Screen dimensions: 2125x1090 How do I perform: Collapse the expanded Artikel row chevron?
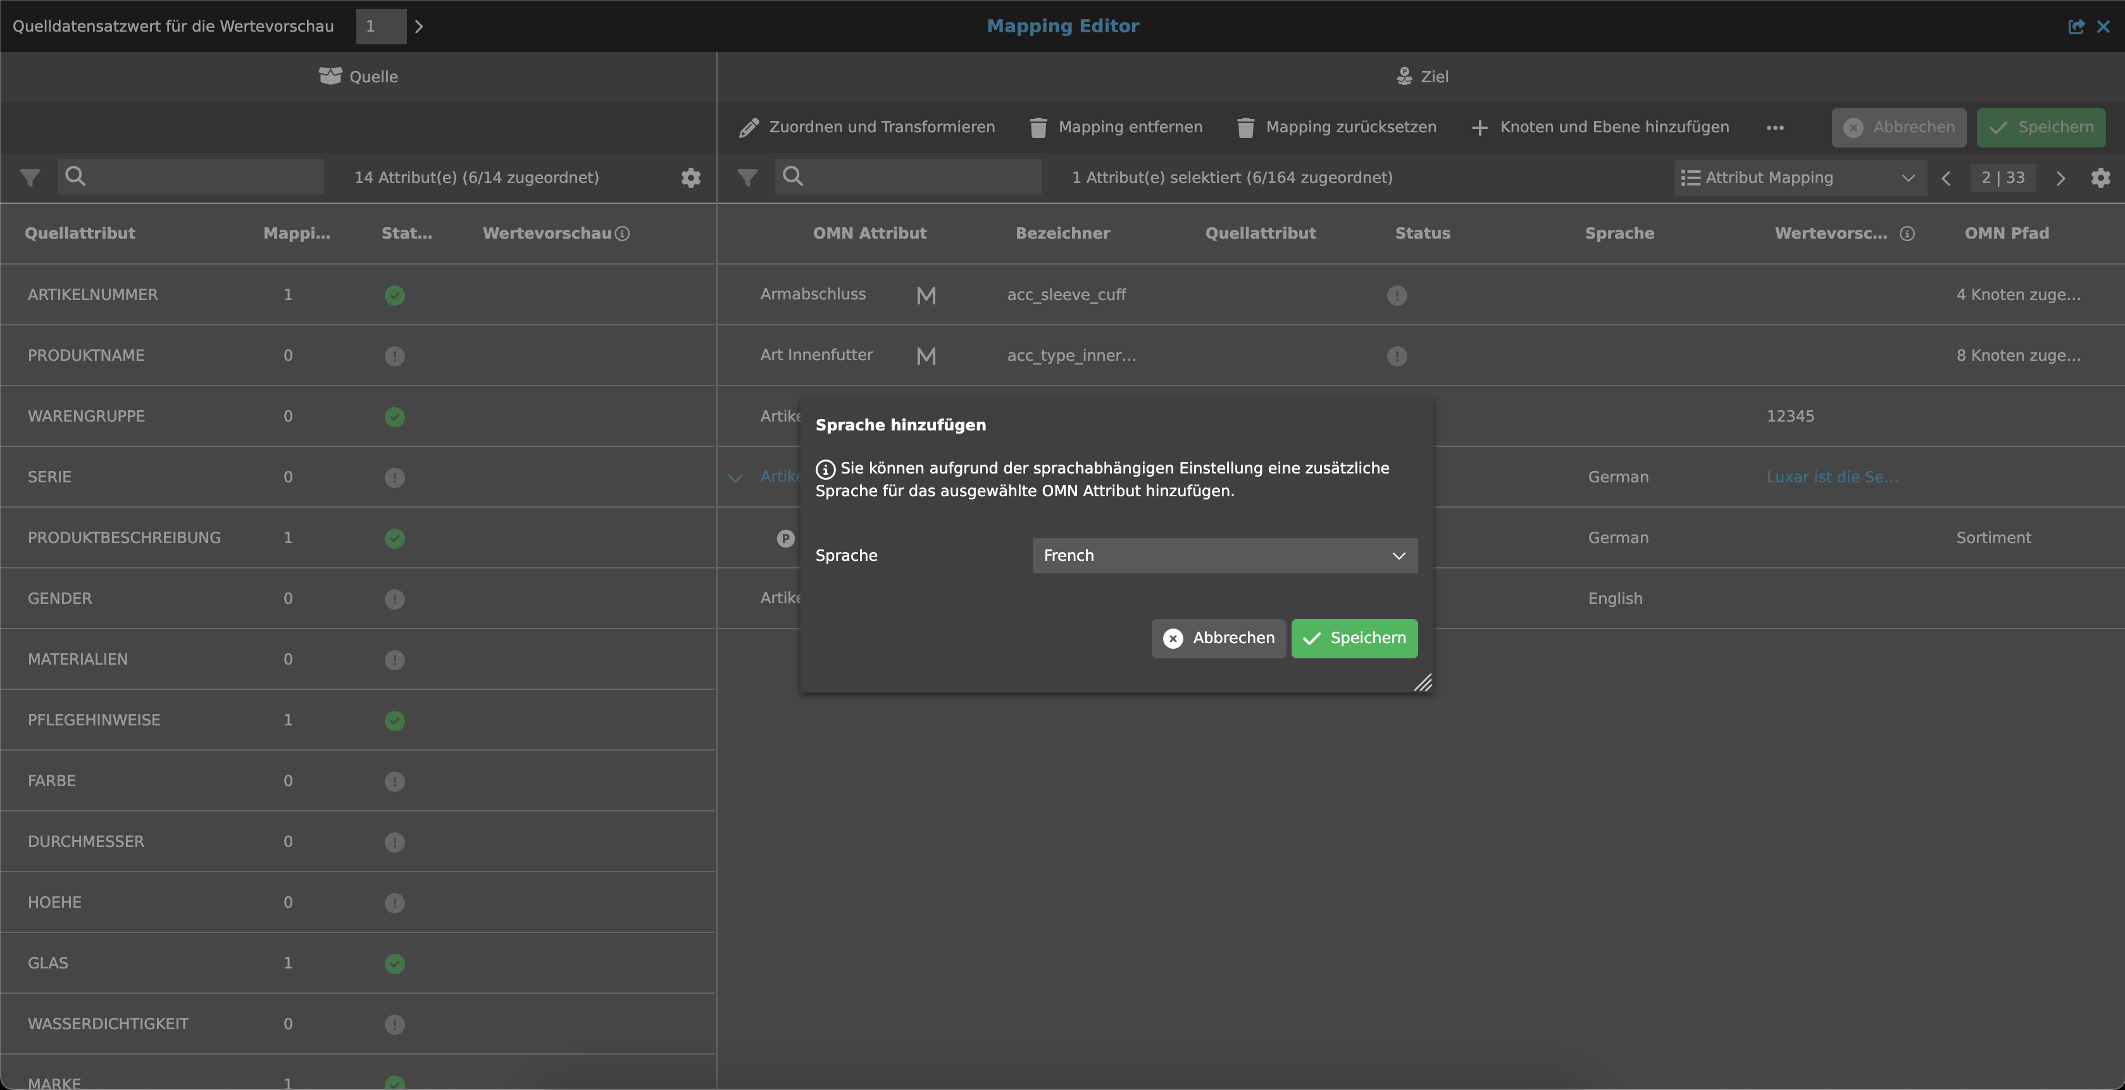click(736, 478)
